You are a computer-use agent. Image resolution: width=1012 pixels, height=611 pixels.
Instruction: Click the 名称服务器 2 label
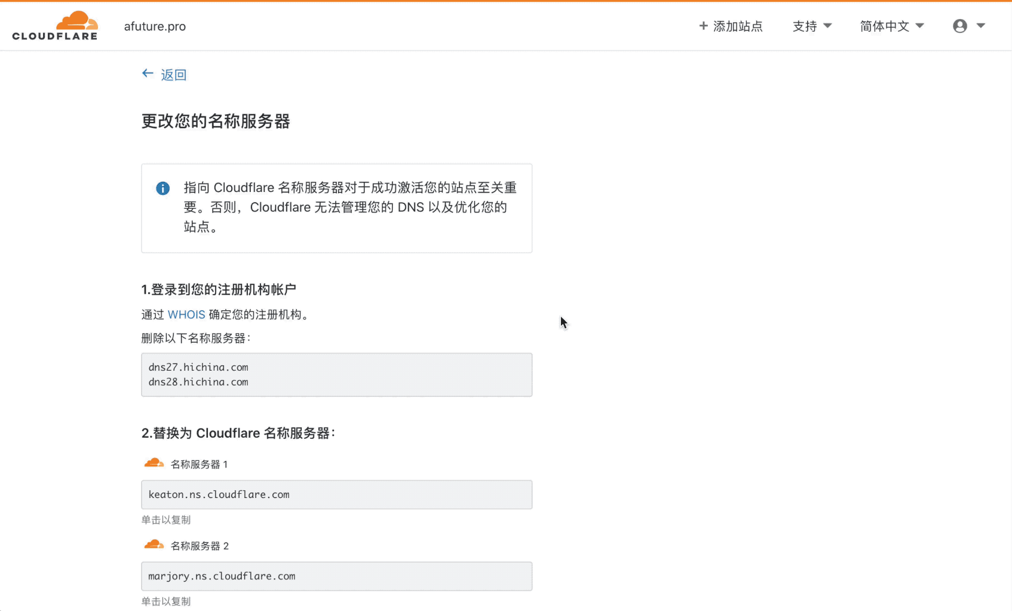200,546
